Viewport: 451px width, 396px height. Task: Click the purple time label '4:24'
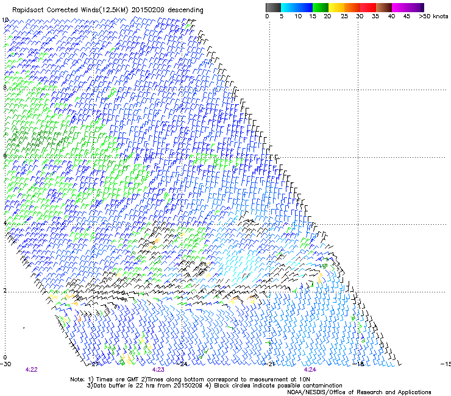click(x=310, y=370)
